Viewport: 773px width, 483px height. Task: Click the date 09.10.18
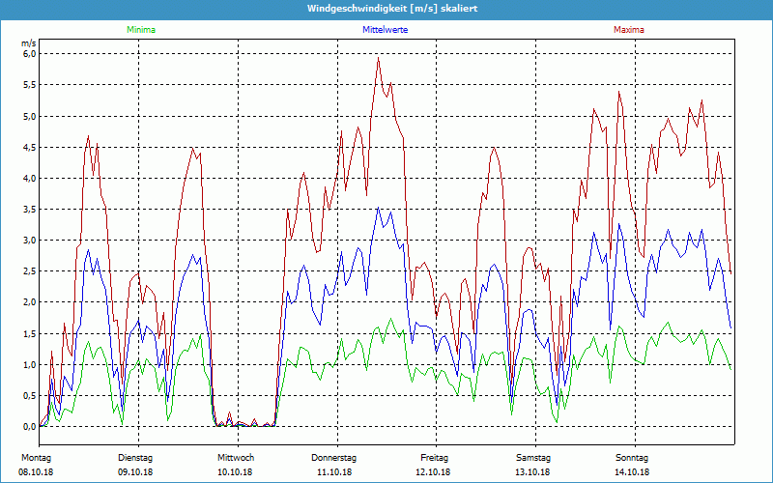[x=135, y=472]
